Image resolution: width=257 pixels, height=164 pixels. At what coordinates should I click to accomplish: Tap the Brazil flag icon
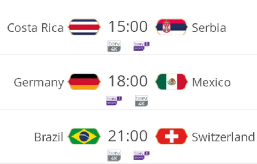84,137
